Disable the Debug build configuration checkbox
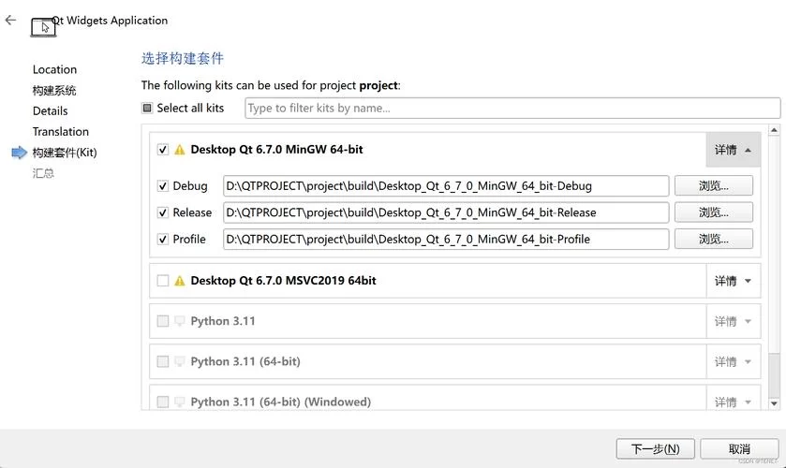This screenshot has height=468, width=786. pyautogui.click(x=163, y=186)
